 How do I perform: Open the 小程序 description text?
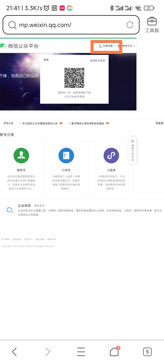[x=111, y=183]
